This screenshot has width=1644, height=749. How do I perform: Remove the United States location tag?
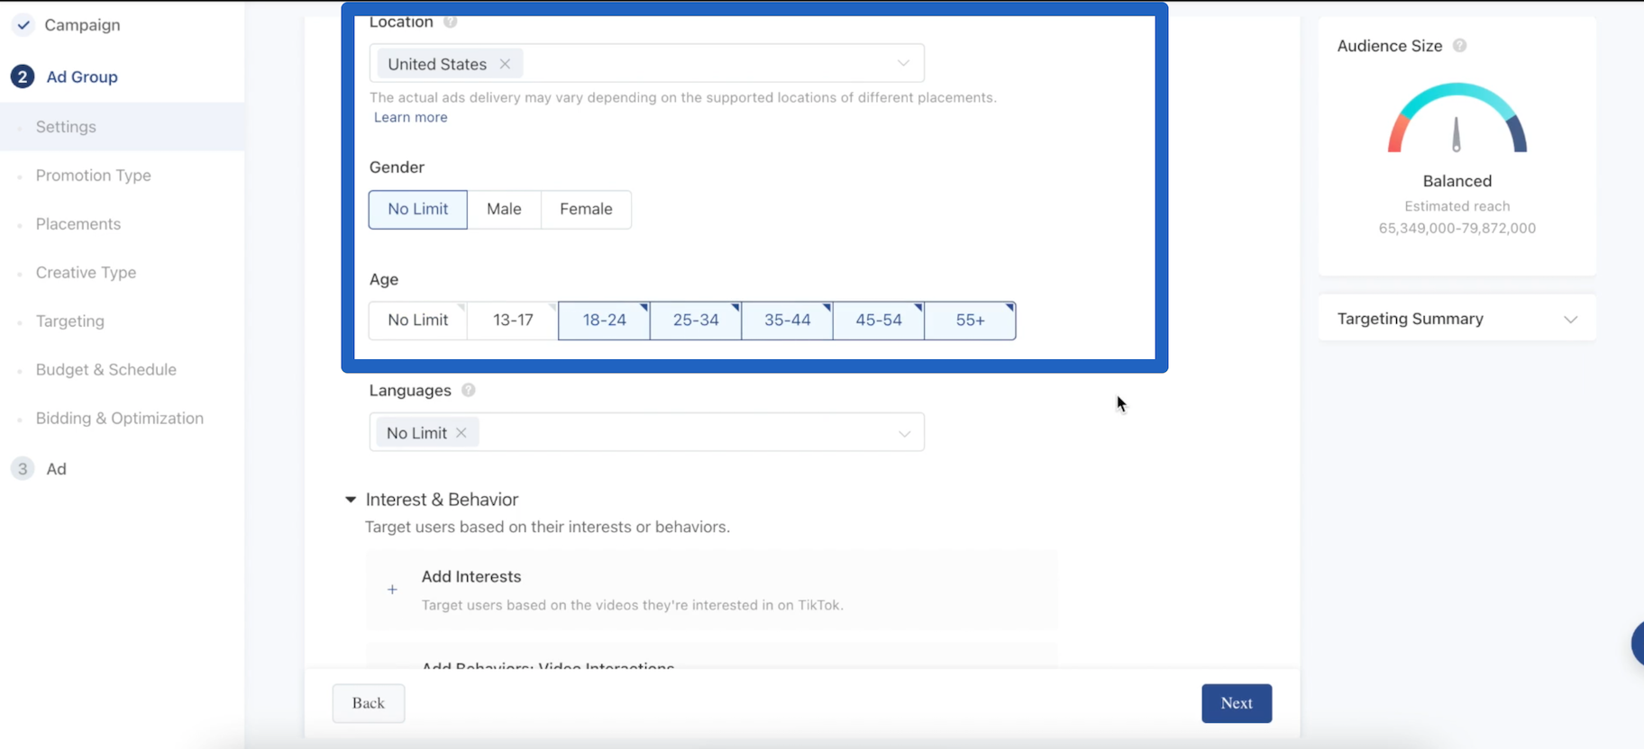[x=505, y=64]
